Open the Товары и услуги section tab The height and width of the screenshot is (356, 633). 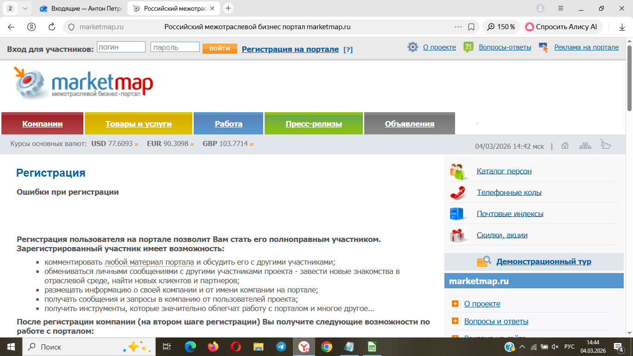[139, 124]
